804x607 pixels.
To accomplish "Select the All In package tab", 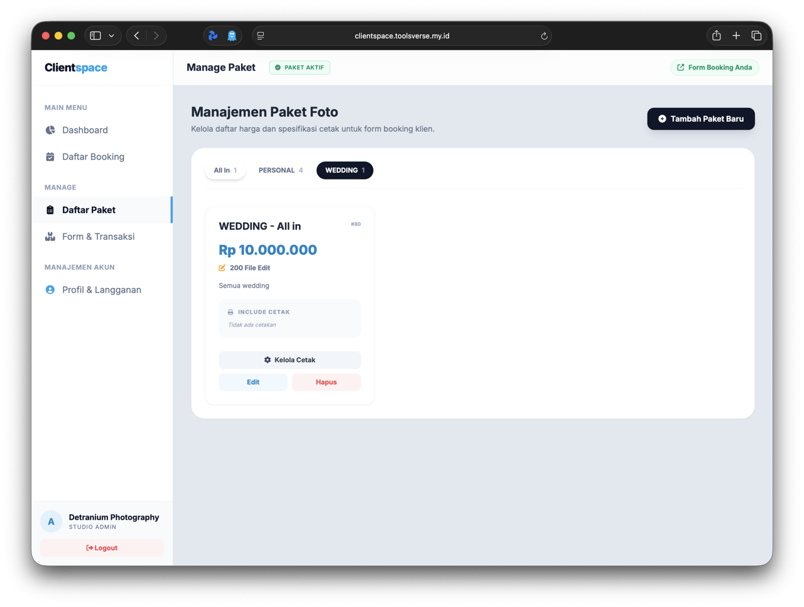I will point(225,170).
